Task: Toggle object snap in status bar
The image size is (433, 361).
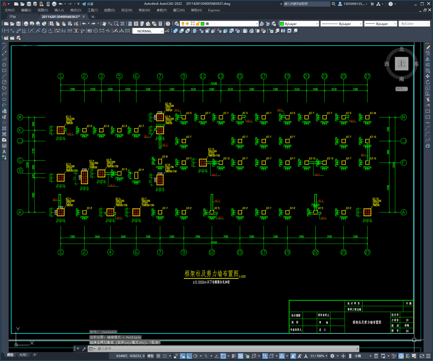Action: pos(223,356)
